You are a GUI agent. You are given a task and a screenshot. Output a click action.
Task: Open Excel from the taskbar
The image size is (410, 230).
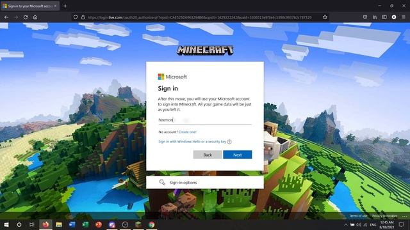point(85,224)
